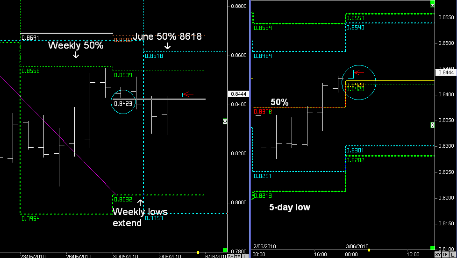Click the green 0.8282 level label
Image resolution: width=457 pixels, height=258 pixels.
(x=356, y=160)
